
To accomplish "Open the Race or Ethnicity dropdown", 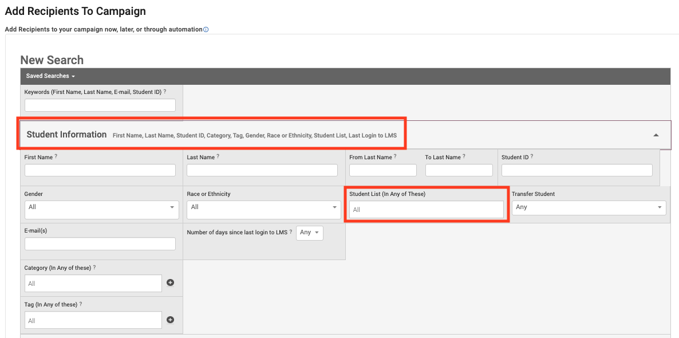I will [x=264, y=210].
